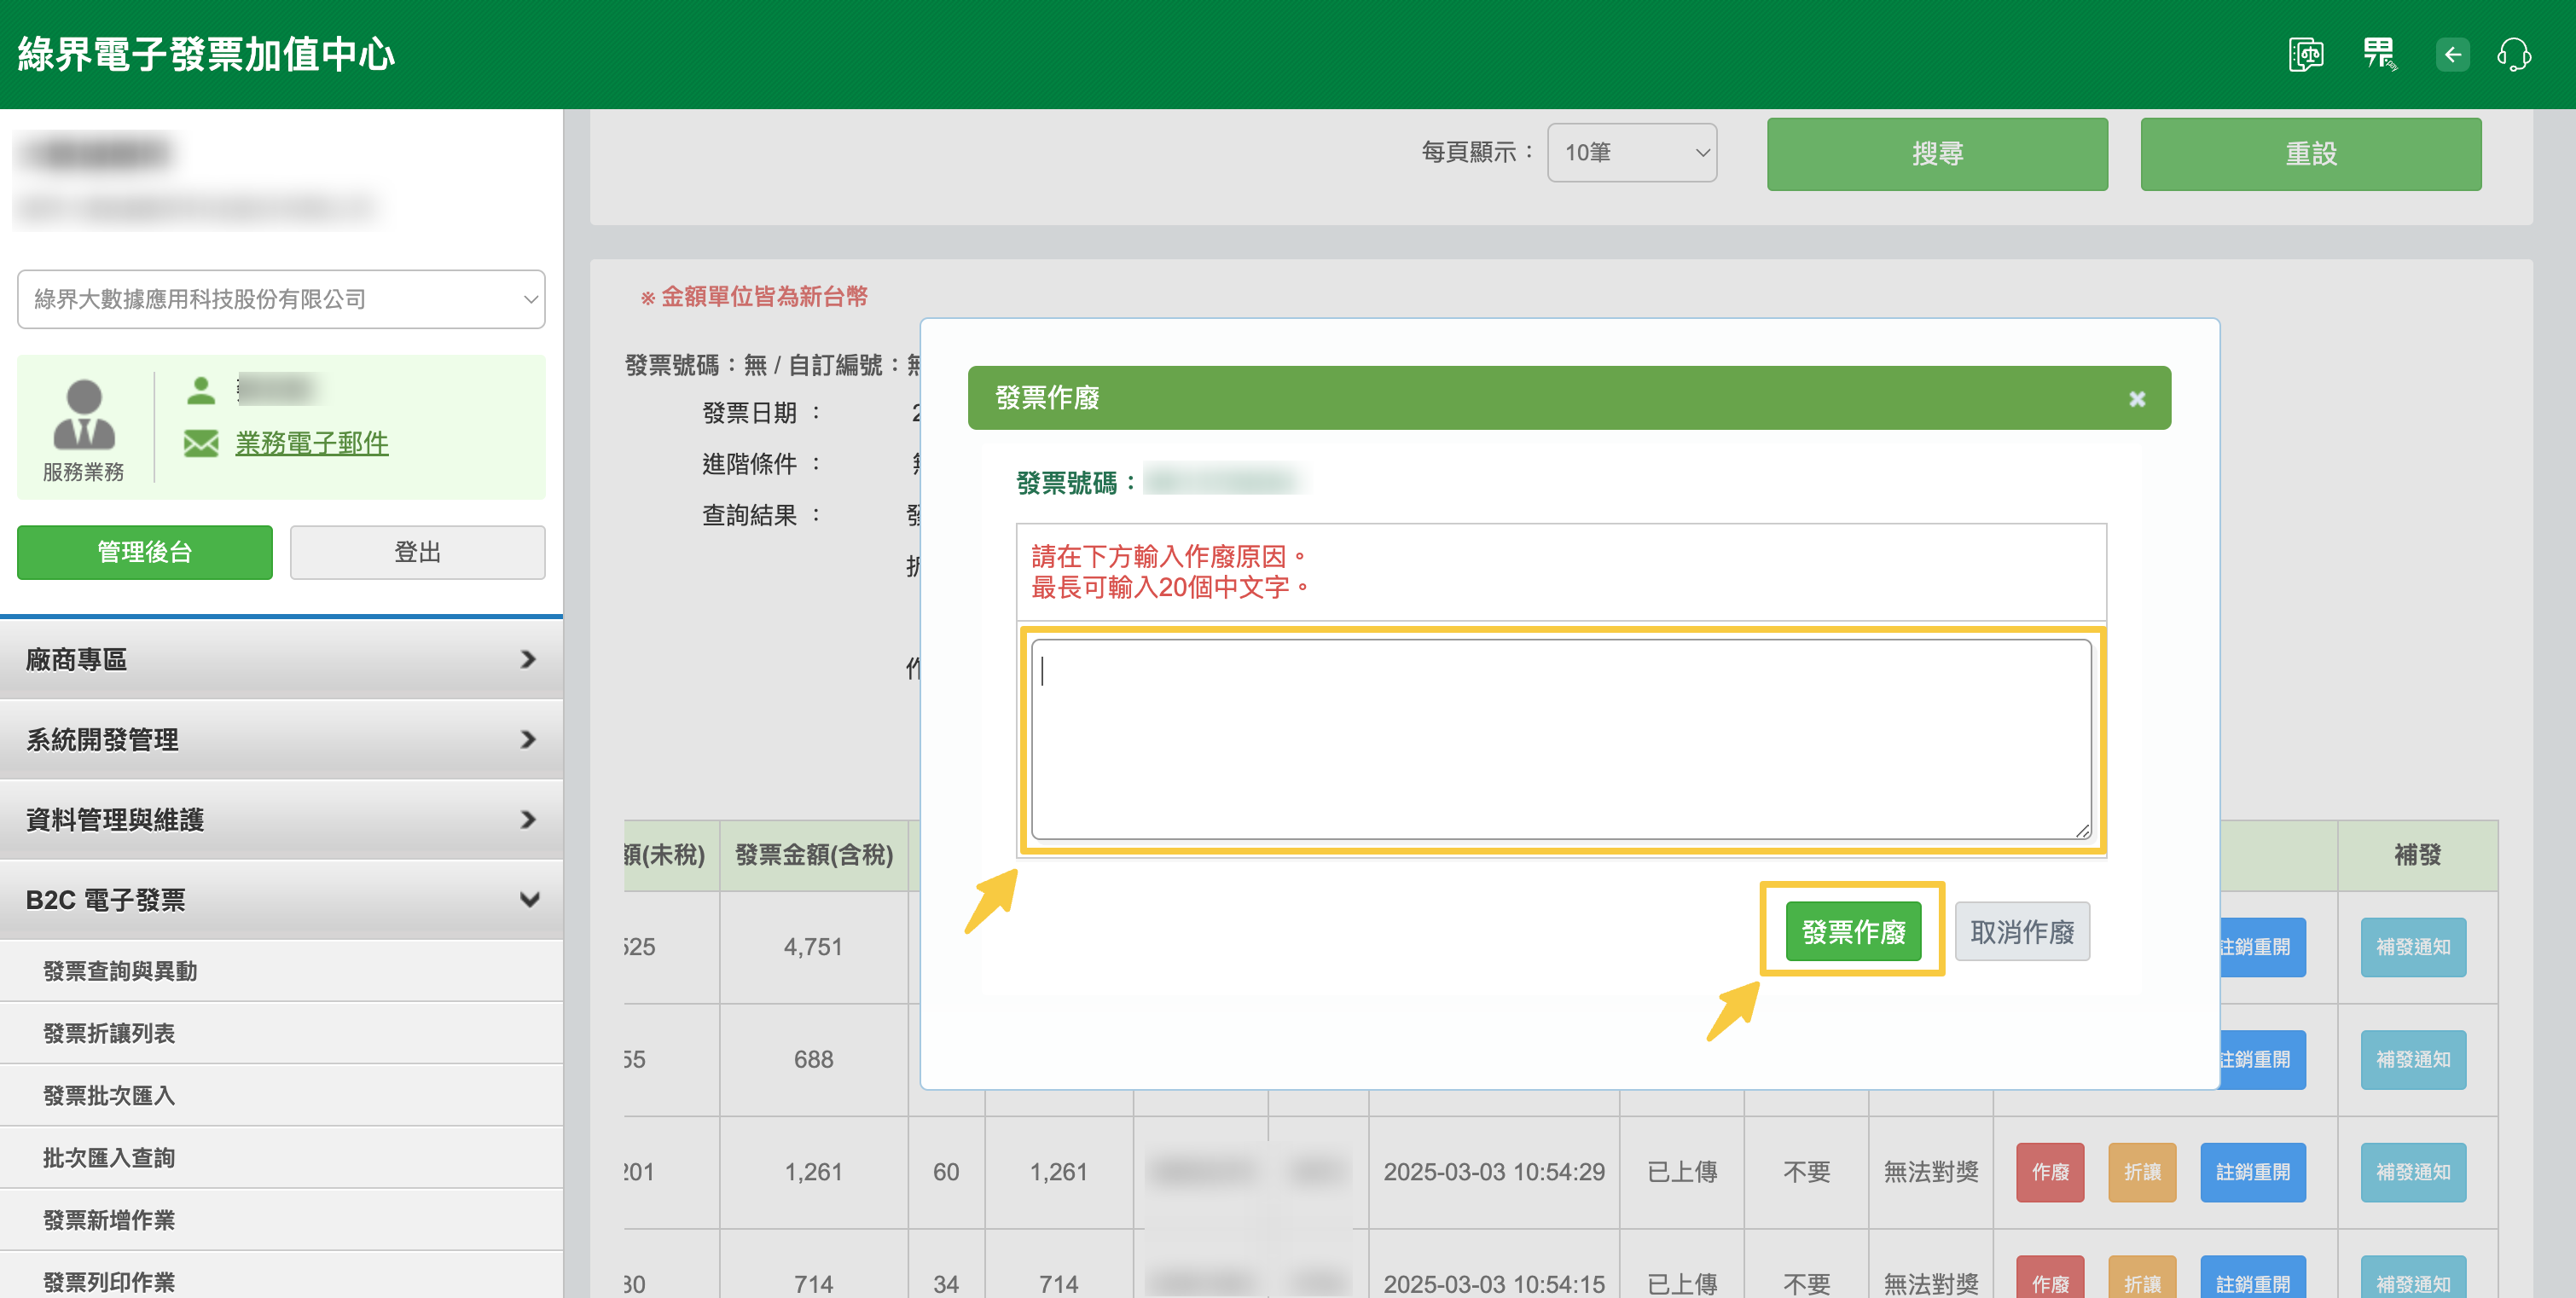Close the 發票作廢 dialog with X icon

click(x=2137, y=399)
